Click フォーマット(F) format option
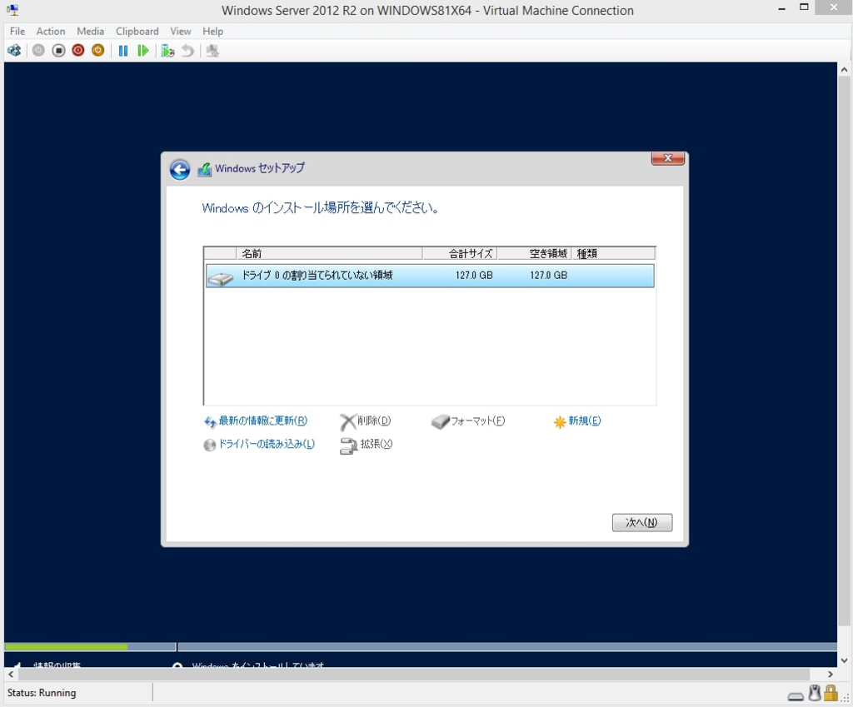853x707 pixels. 468,421
